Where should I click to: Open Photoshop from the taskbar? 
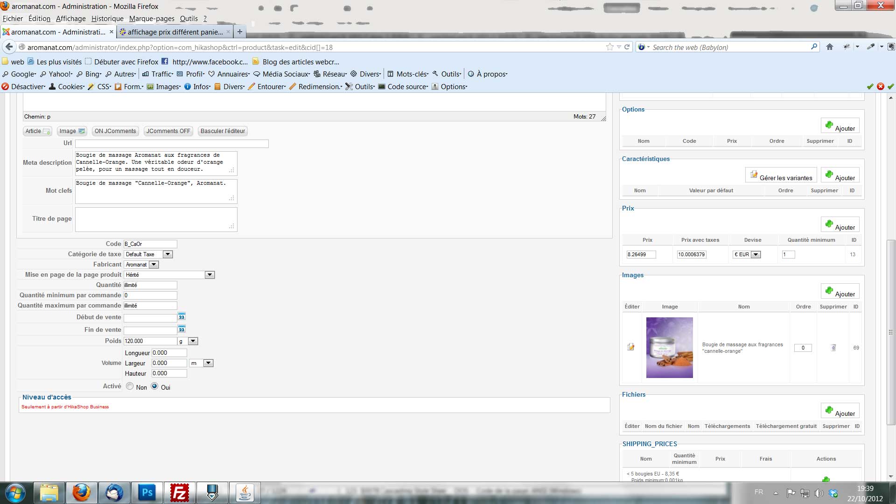tap(147, 492)
